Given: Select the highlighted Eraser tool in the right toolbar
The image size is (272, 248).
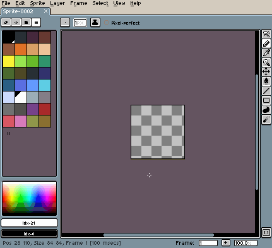Looking at the screenshot, I should [x=266, y=44].
